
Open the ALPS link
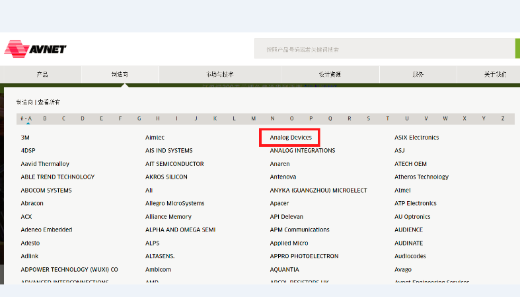tap(152, 243)
